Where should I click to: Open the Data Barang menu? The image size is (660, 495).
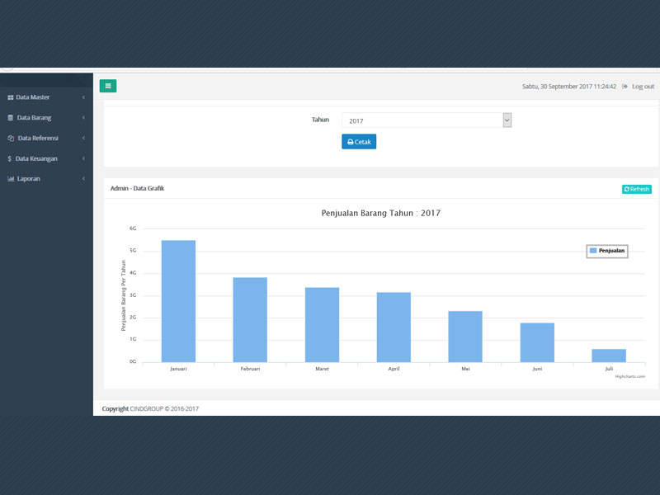(34, 118)
